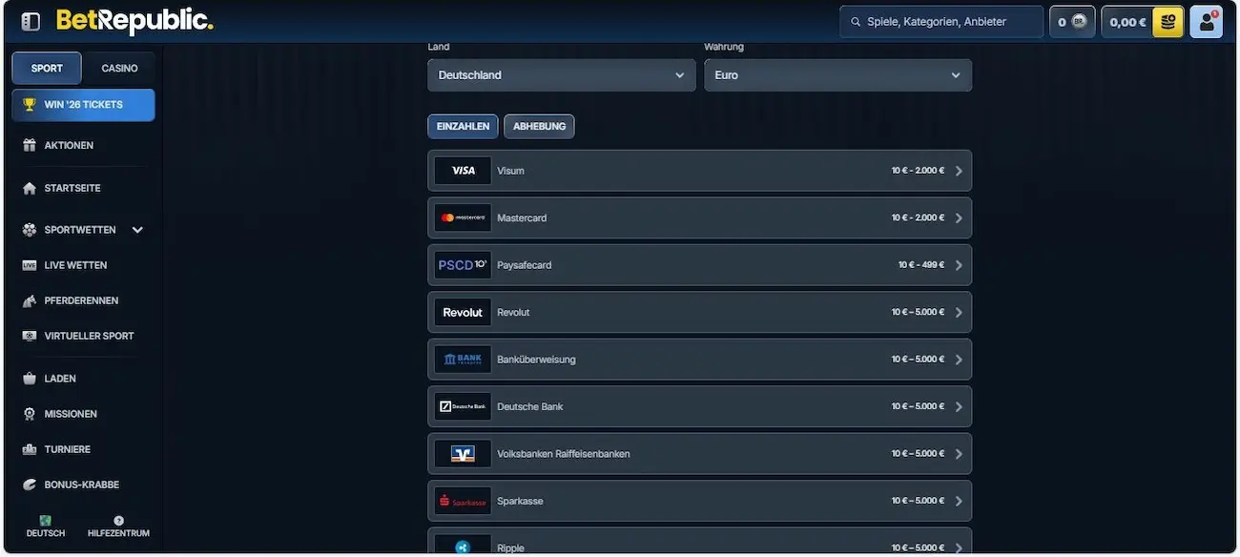The height and width of the screenshot is (557, 1240).
Task: Click the Sparkasse logo icon
Action: tap(463, 502)
